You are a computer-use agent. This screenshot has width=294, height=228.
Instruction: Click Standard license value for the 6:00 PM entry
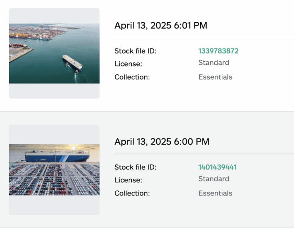coord(214,179)
